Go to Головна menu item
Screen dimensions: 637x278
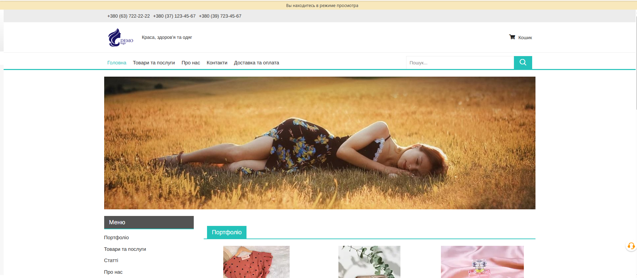[117, 63]
